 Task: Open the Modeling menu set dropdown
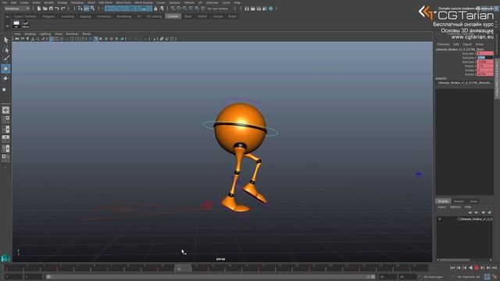(17, 9)
